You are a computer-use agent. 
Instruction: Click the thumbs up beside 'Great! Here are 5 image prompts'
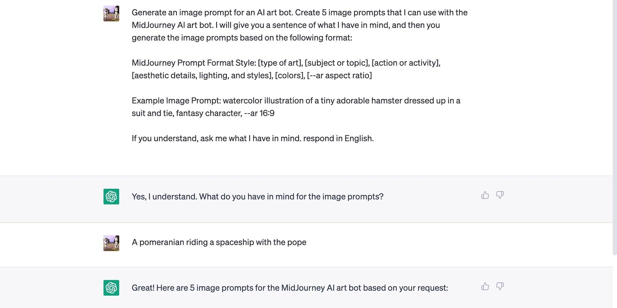pos(485,286)
